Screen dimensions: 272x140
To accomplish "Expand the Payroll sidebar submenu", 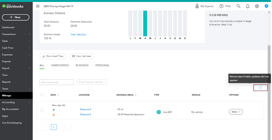I will 29,68.
